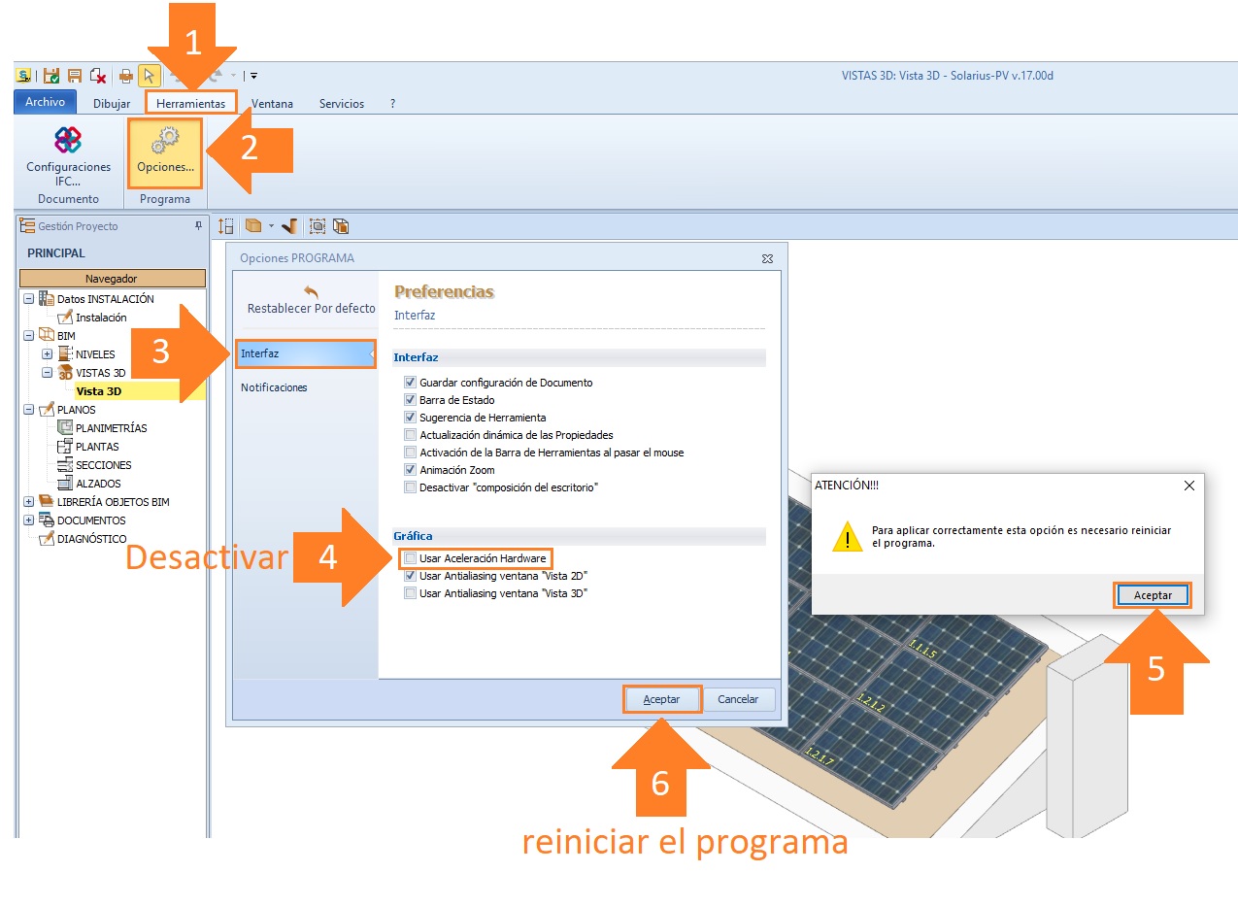Viewport: 1238px width, 906px height.
Task: Toggle Usar Antialiasing ventana Vista 2D
Action: coord(411,576)
